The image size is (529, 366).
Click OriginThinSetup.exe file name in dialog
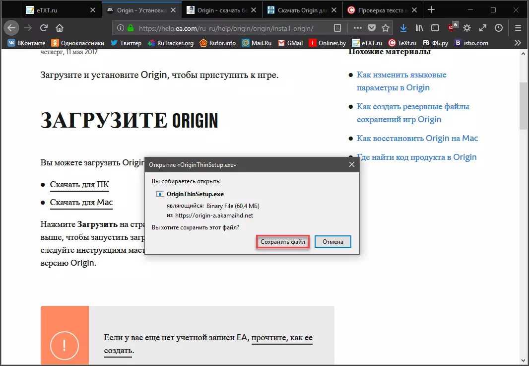195,194
